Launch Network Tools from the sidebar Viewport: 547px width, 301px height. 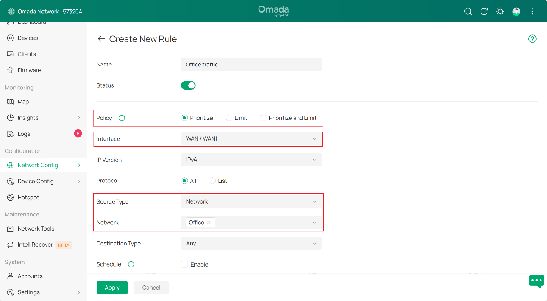[x=36, y=229]
